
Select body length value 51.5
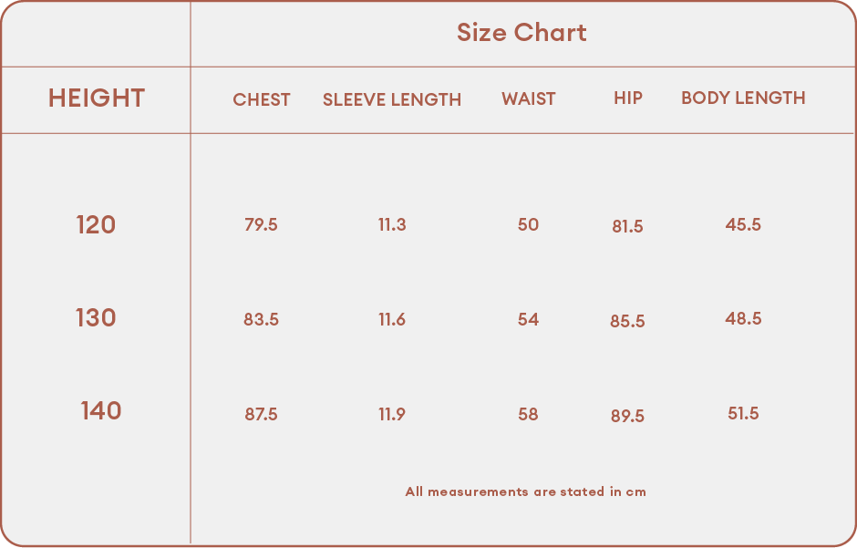pyautogui.click(x=743, y=413)
